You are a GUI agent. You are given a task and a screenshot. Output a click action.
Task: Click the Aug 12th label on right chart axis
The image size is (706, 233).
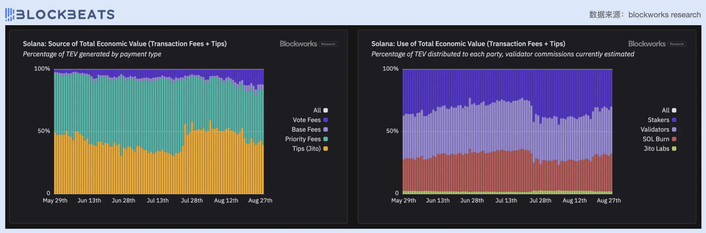(x=574, y=201)
